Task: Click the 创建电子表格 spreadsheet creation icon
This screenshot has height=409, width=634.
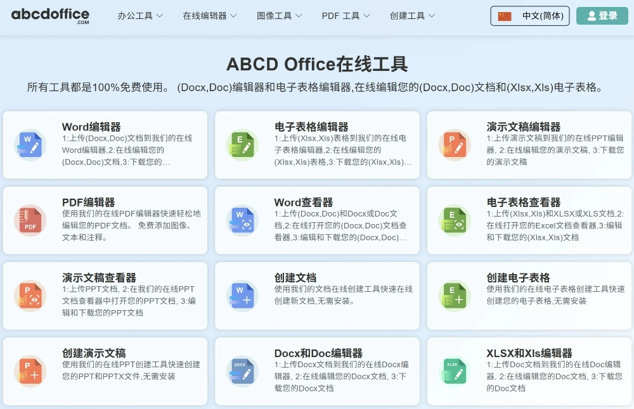Action: pos(453,296)
